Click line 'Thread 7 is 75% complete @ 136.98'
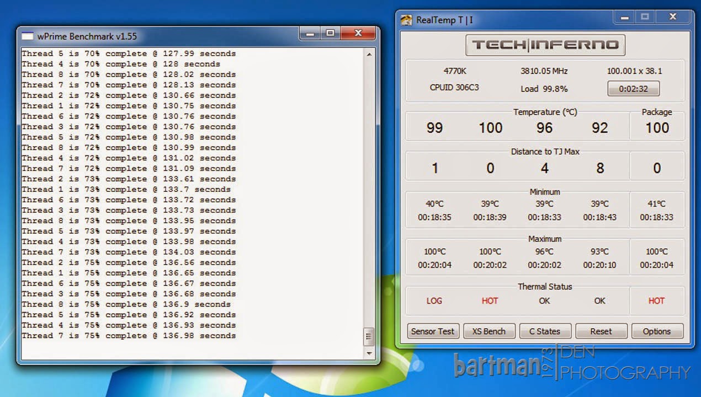Screen dimensions: 701x397 click(x=129, y=336)
